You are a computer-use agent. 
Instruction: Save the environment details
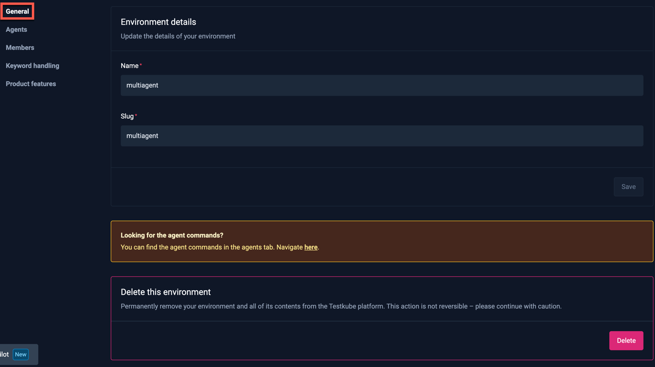pyautogui.click(x=628, y=186)
